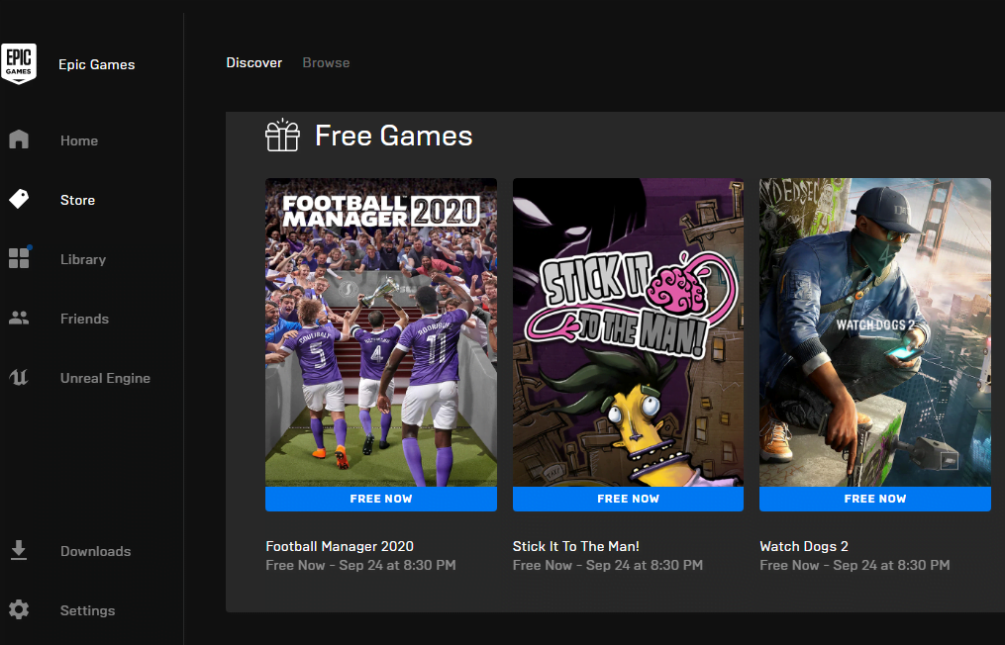This screenshot has width=1005, height=645.
Task: Click the Friends people icon
Action: (x=19, y=318)
